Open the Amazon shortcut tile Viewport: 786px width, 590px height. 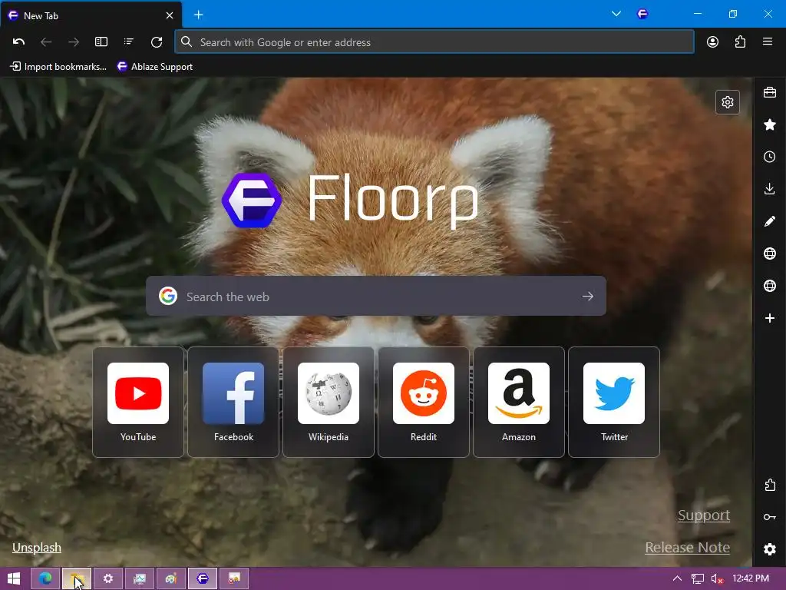coord(519,403)
